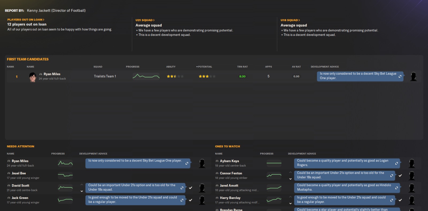Image resolution: width=428 pixels, height=211 pixels.
Task: Click the staff silhouette in David Scott's row
Action: click(202, 188)
